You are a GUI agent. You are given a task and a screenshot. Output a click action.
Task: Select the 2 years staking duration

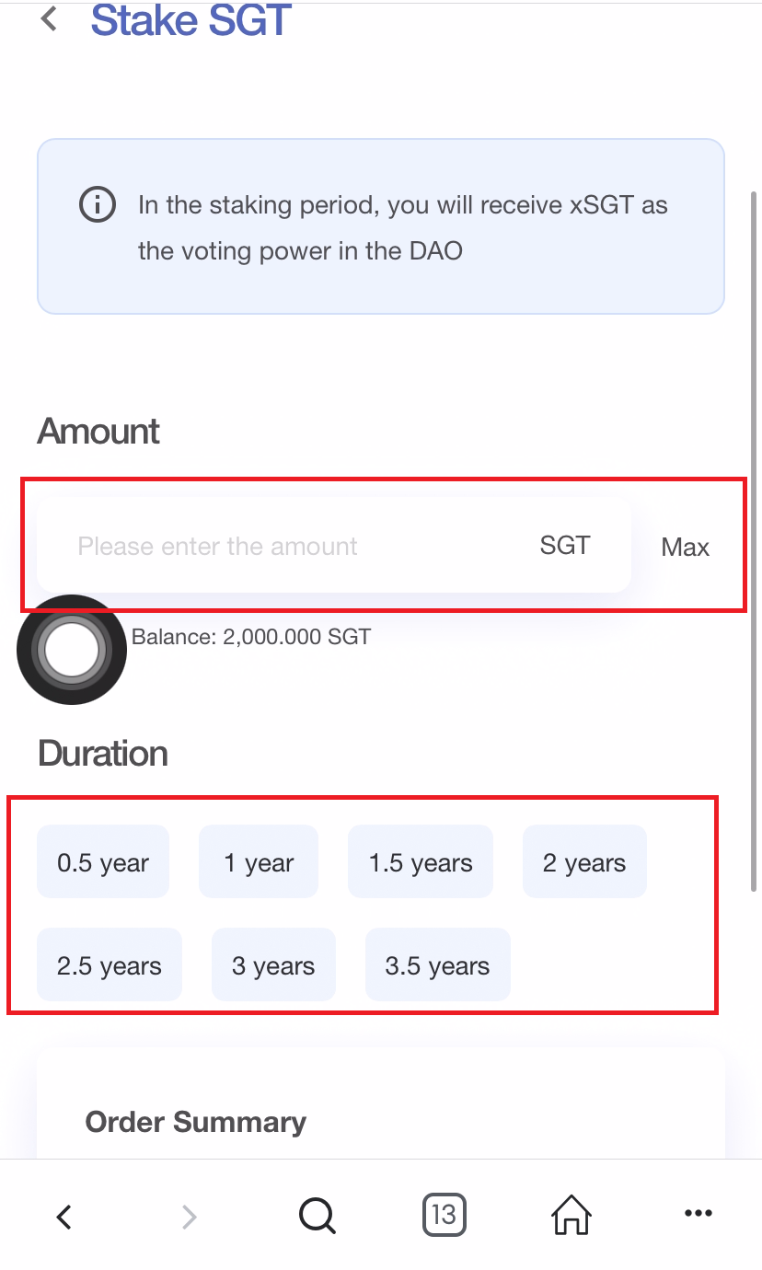coord(584,862)
